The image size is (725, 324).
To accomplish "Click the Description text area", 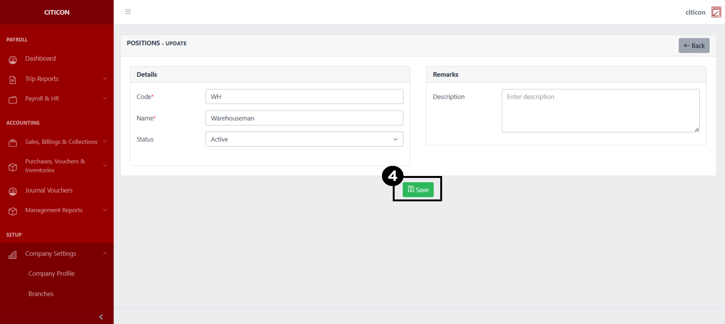I will [600, 111].
